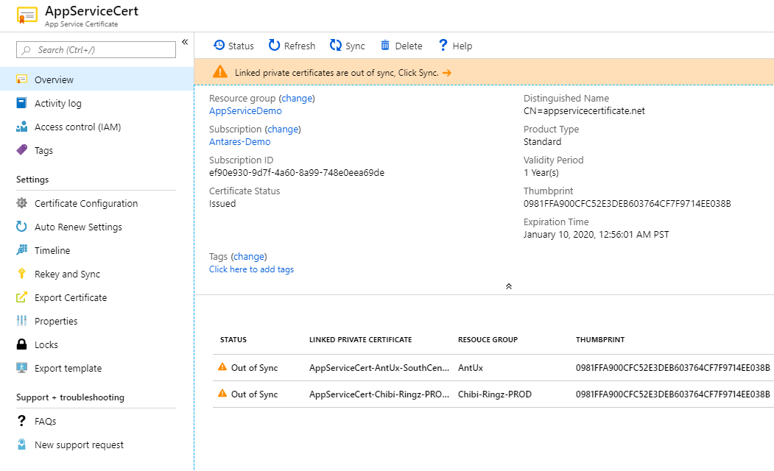Open Export Certificate option

pos(70,297)
